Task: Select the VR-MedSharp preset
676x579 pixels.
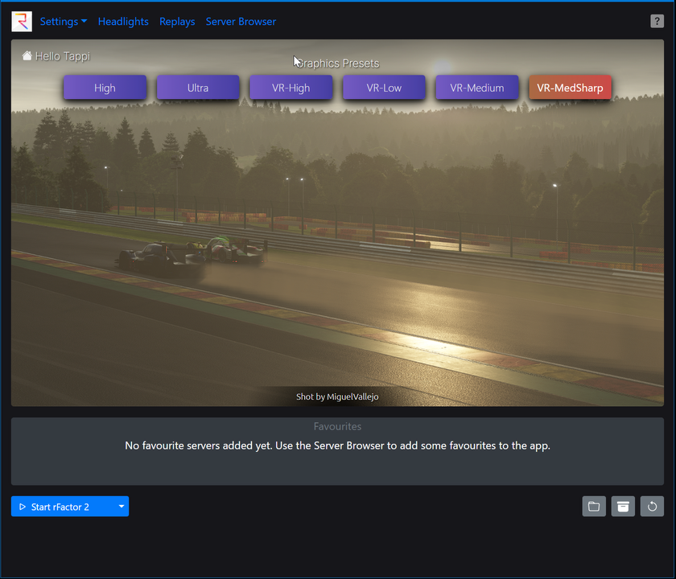Action: point(570,88)
